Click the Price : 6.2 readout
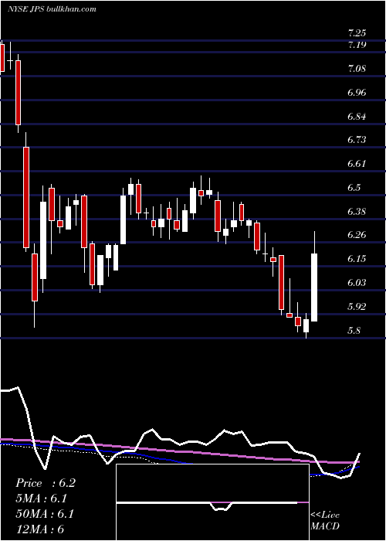This screenshot has height=541, width=386. (45, 483)
